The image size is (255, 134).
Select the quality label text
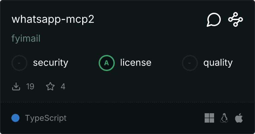(x=218, y=63)
